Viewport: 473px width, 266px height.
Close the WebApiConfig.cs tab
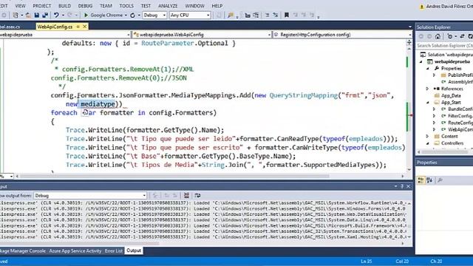coord(85,27)
